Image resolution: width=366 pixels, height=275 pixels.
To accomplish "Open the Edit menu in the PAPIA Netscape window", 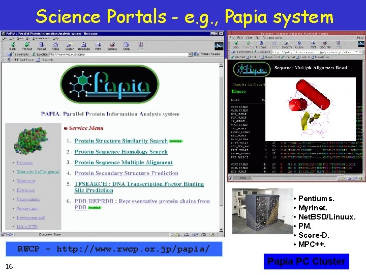I will (x=12, y=38).
